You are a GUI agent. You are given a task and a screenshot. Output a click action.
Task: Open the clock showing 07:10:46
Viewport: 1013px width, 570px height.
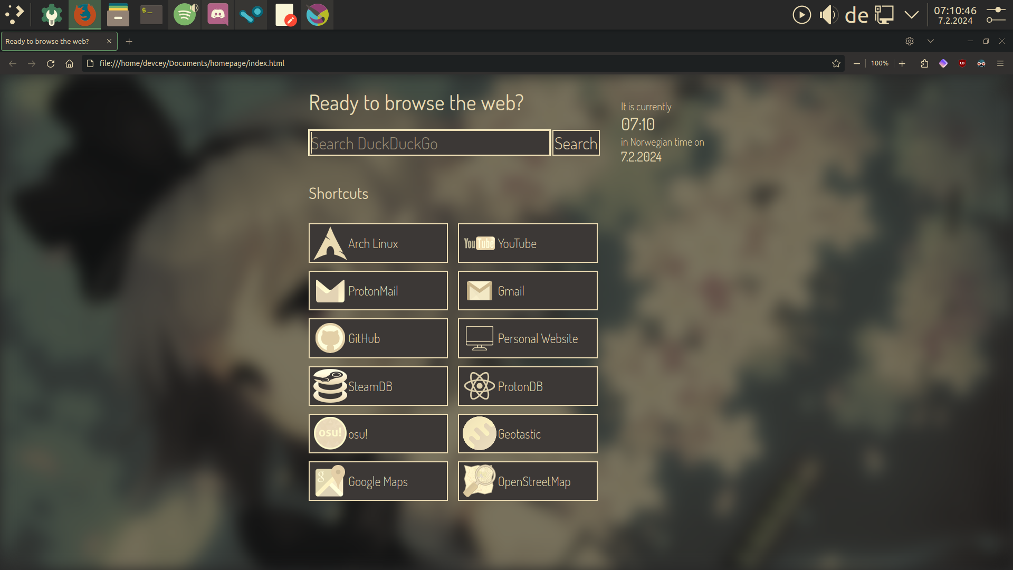(955, 15)
